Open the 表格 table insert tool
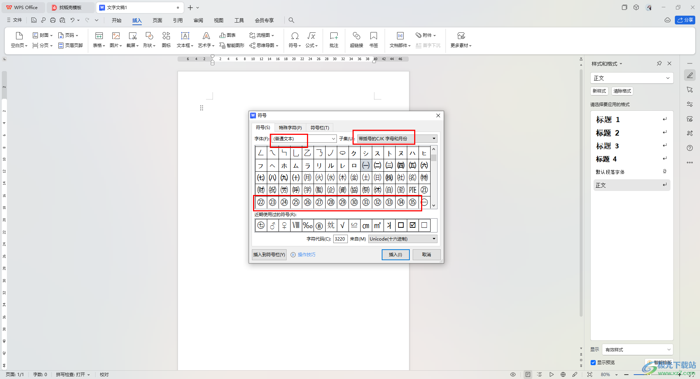This screenshot has width=700, height=379. click(x=99, y=40)
